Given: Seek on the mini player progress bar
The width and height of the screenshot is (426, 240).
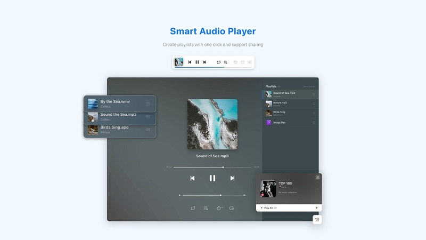Looking at the screenshot, I should (214, 67).
